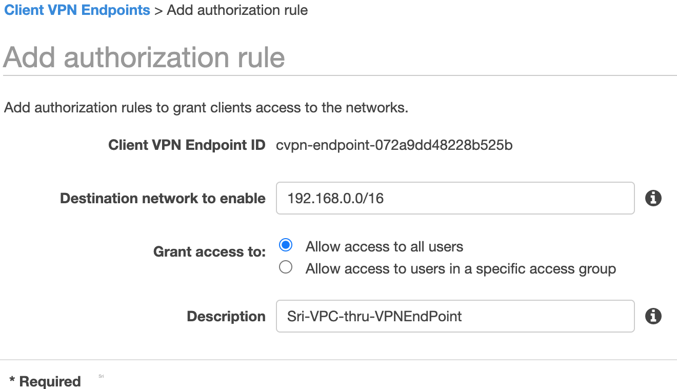This screenshot has height=389, width=677.
Task: View help via the information icon at Description row
Action: pos(653,316)
